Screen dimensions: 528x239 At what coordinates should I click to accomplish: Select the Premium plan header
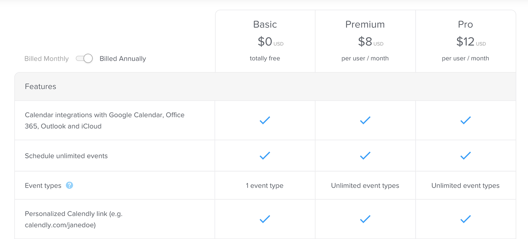tap(365, 25)
